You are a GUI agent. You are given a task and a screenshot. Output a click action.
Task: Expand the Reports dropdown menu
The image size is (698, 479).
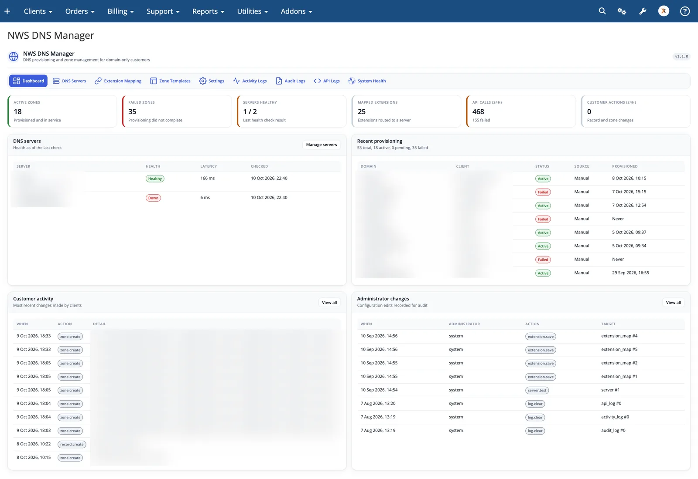coord(208,11)
